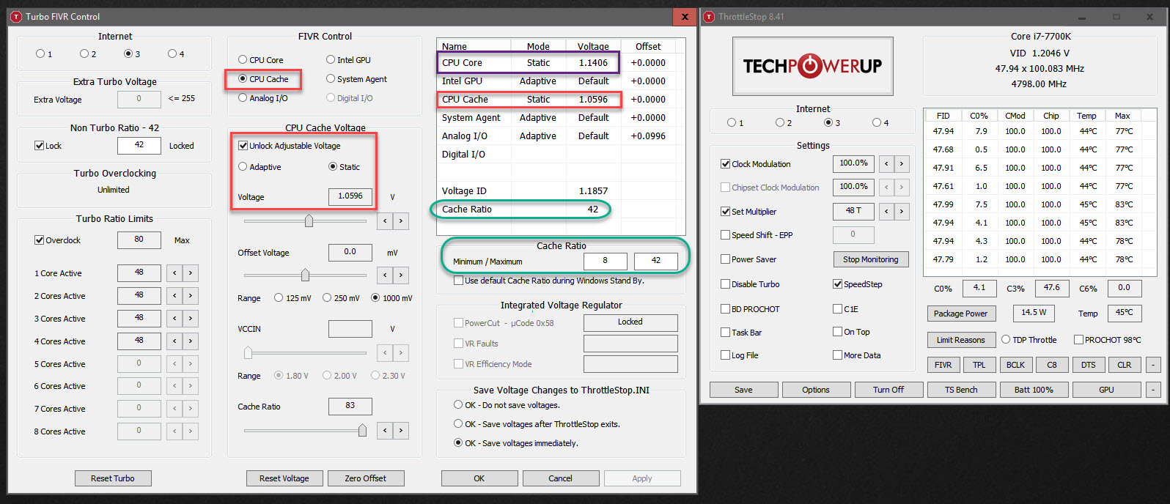Screen dimensions: 1170x504
Task: Click the Offset Voltage slider handle
Action: click(x=305, y=275)
